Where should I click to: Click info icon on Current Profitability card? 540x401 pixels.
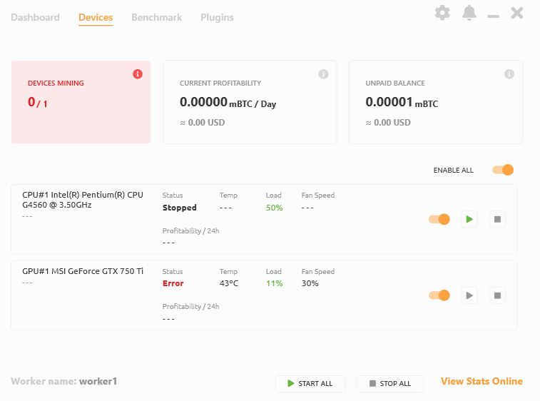(323, 74)
